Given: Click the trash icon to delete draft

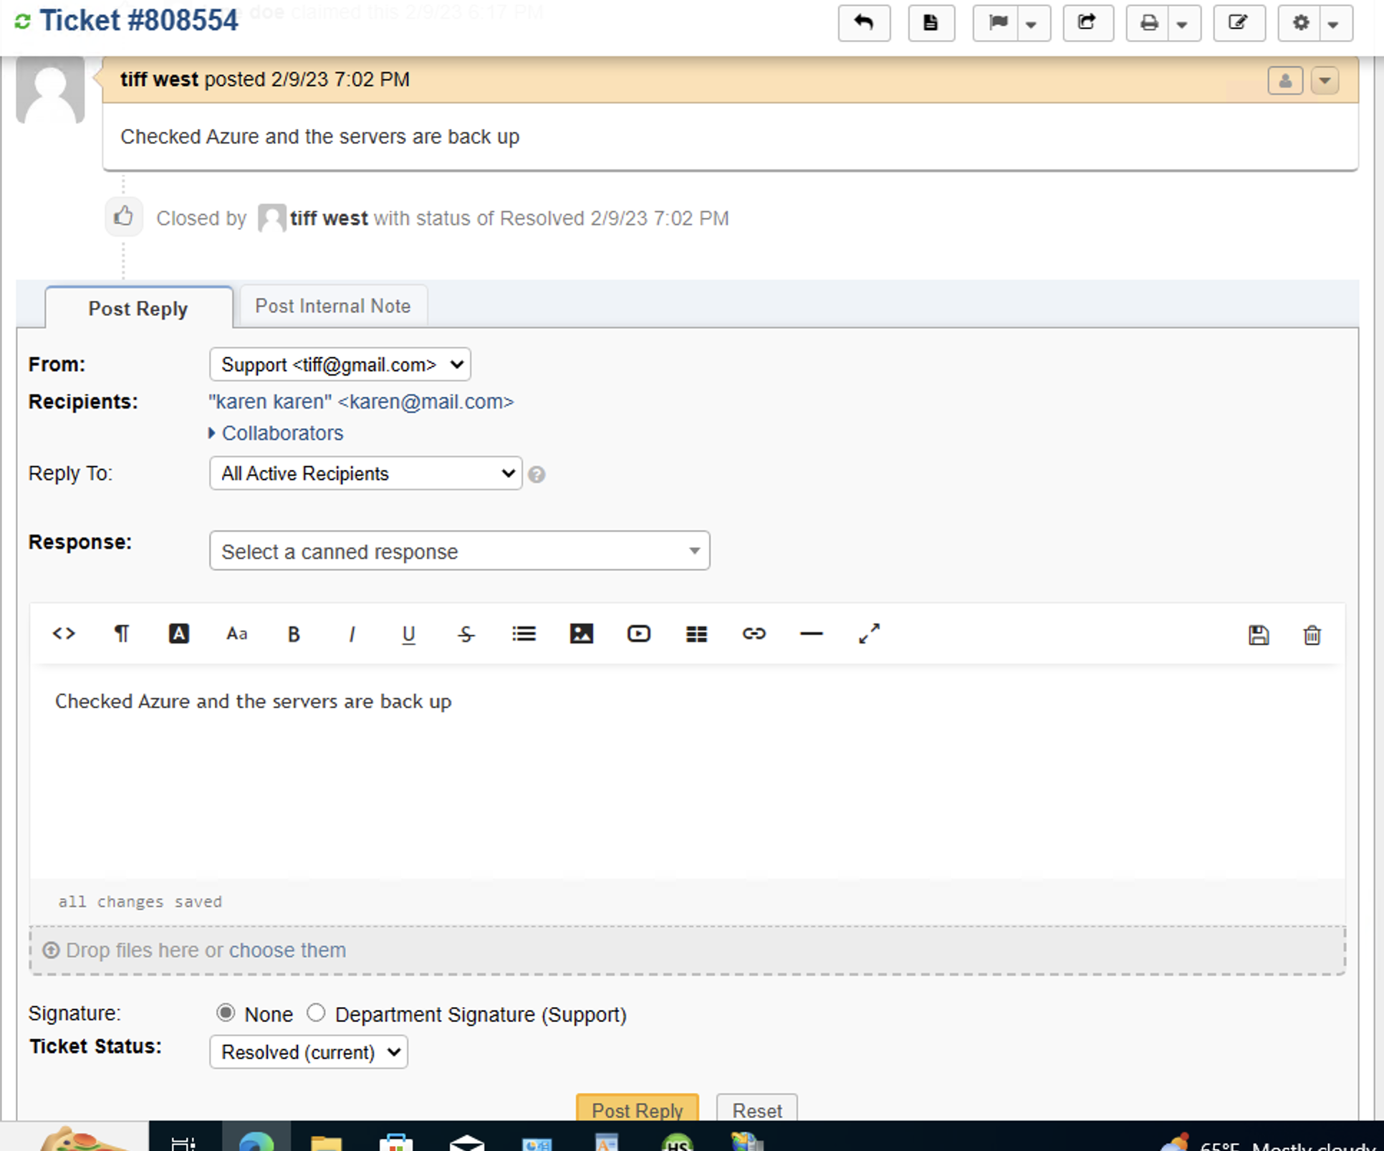Looking at the screenshot, I should (1312, 635).
